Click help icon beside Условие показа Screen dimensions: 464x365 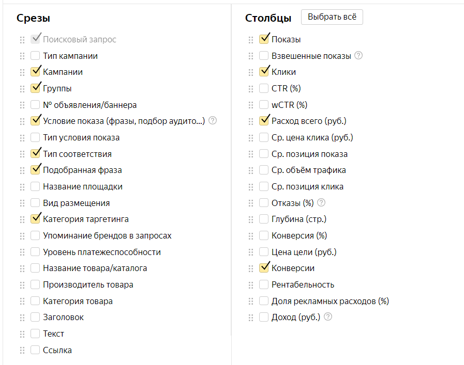pos(212,121)
